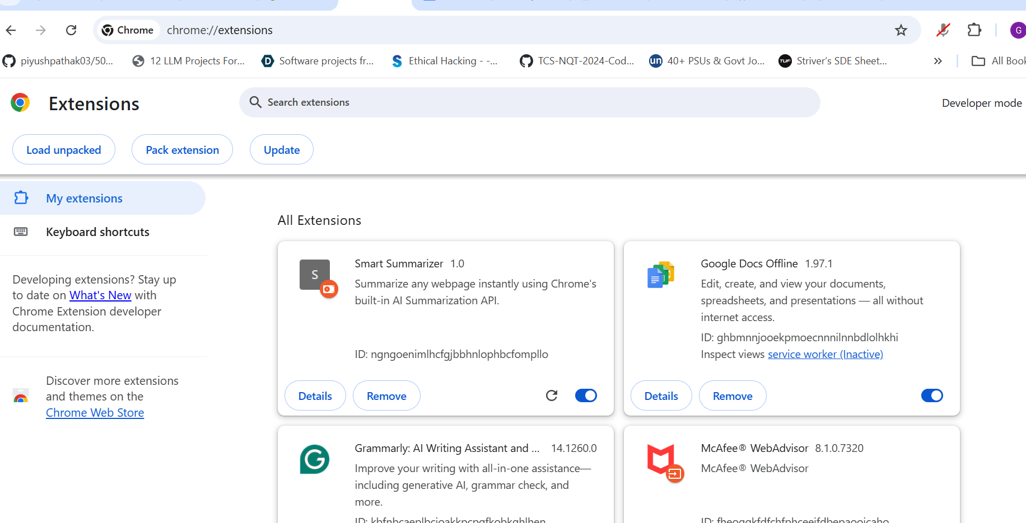1026x523 pixels.
Task: Reload the current page from the browser toolbar
Action: point(71,30)
